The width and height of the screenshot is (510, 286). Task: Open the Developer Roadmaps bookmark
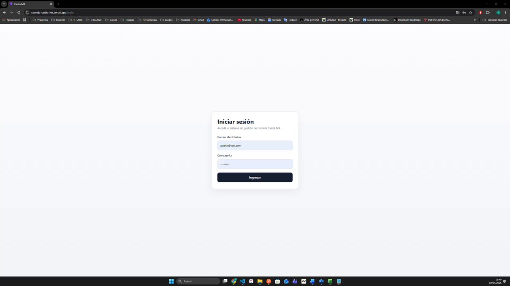coord(407,19)
